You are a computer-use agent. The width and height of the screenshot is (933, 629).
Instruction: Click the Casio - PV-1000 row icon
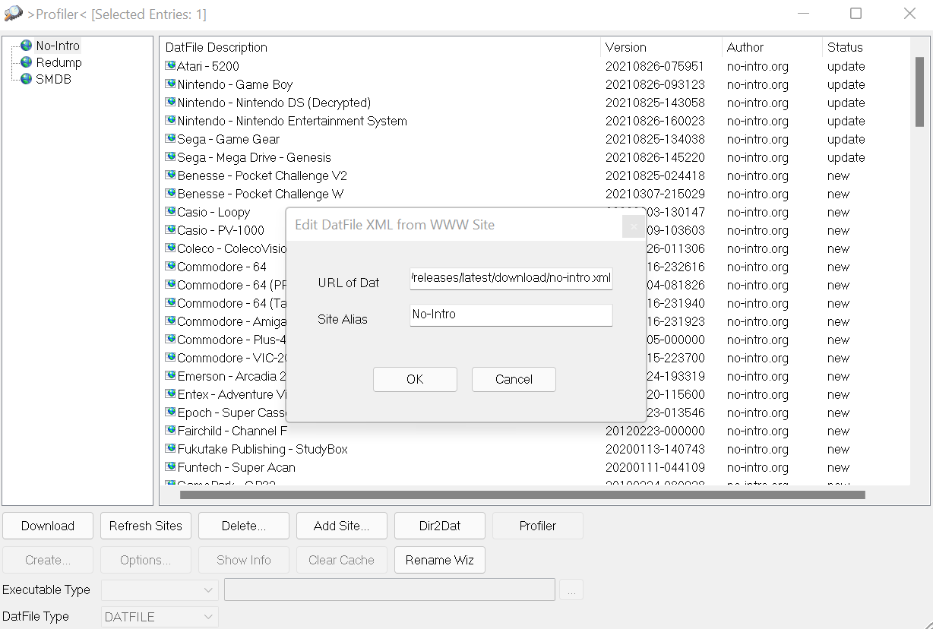(171, 229)
